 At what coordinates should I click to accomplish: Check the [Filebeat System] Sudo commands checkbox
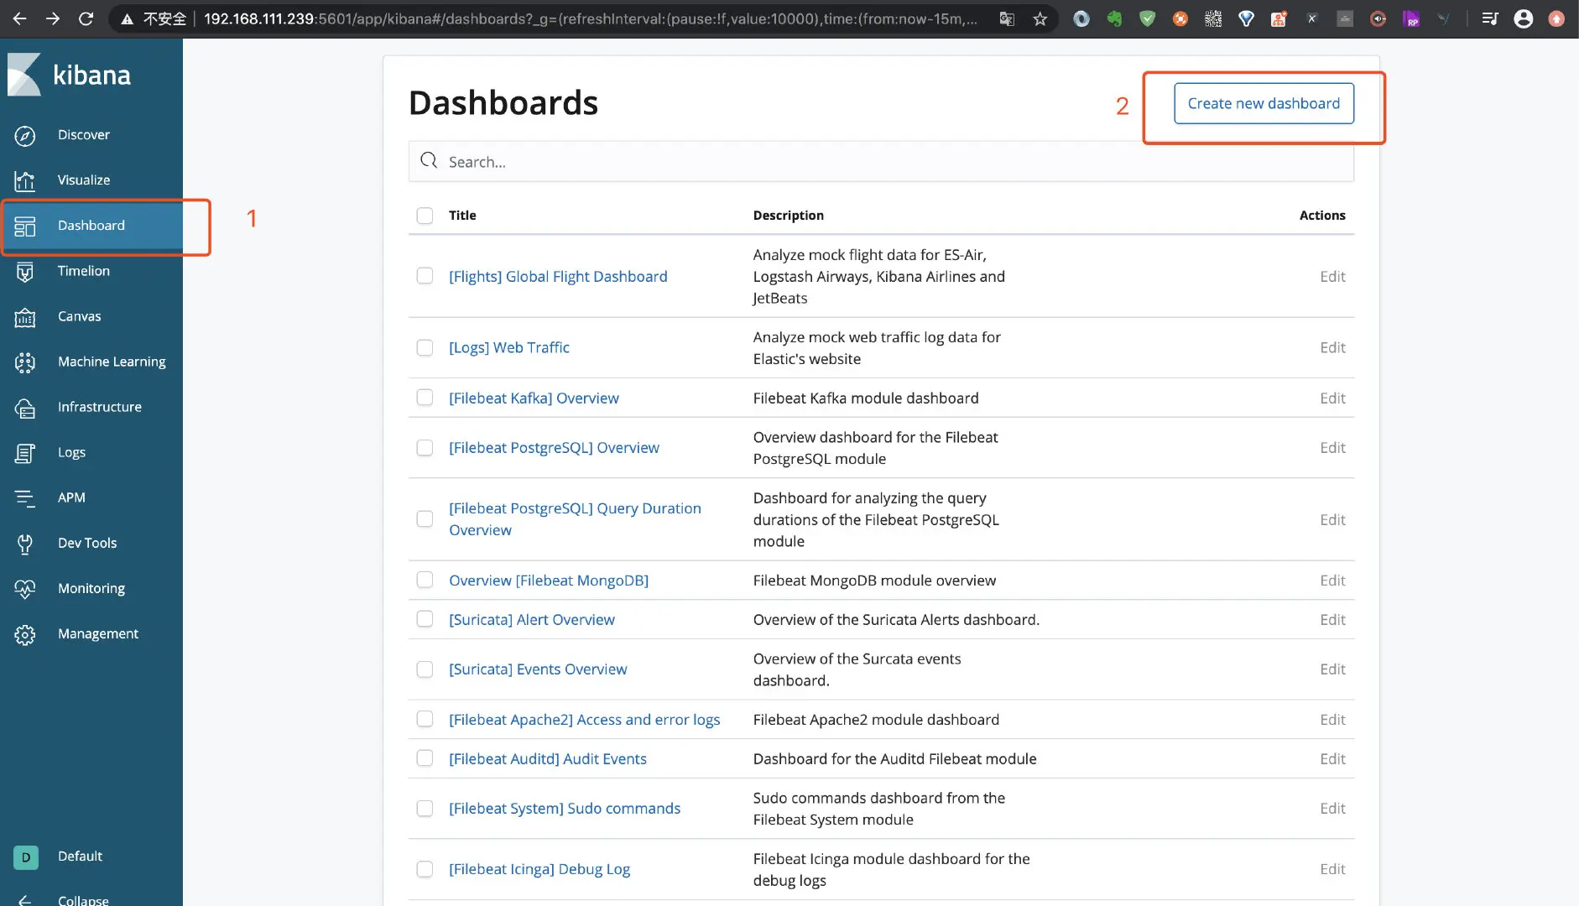click(425, 809)
